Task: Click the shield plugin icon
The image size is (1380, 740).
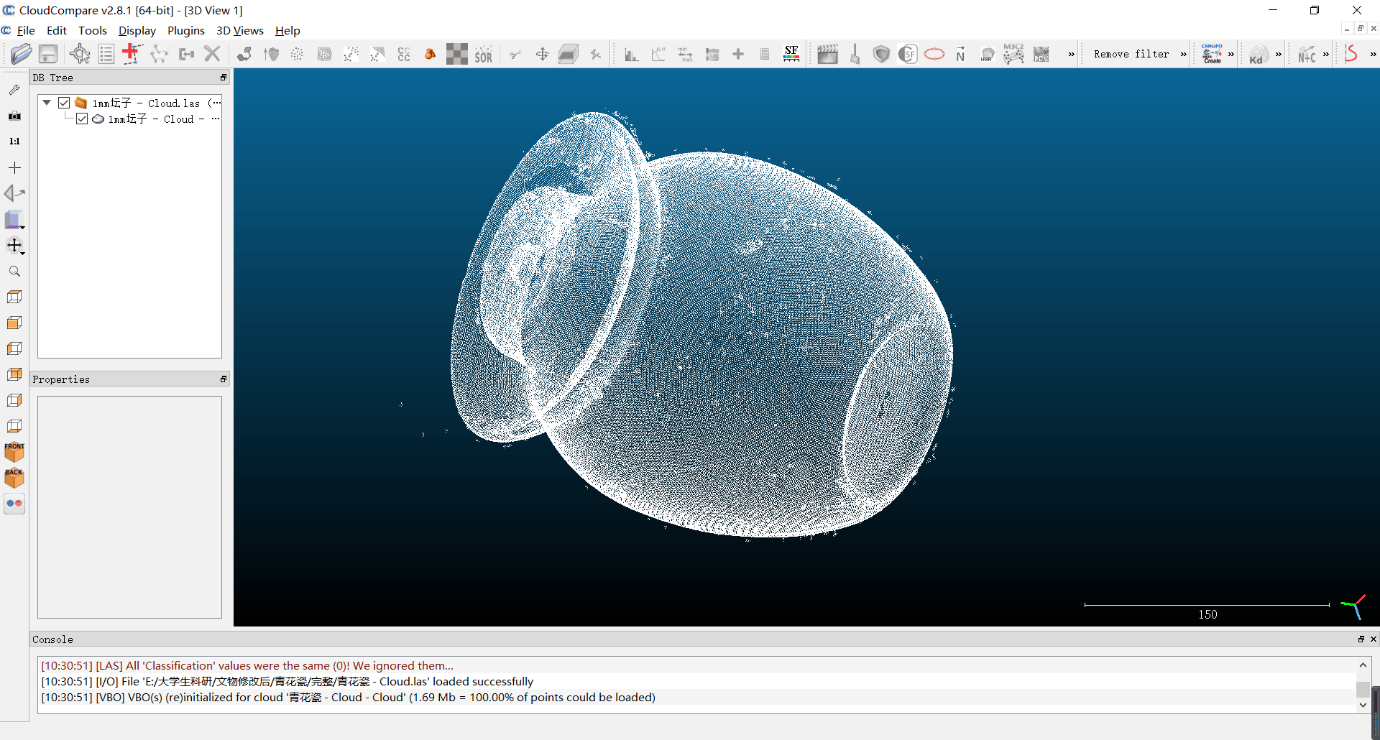Action: [881, 54]
